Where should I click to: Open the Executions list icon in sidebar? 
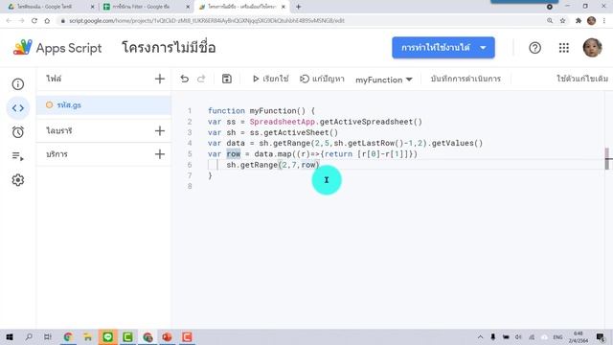click(18, 156)
